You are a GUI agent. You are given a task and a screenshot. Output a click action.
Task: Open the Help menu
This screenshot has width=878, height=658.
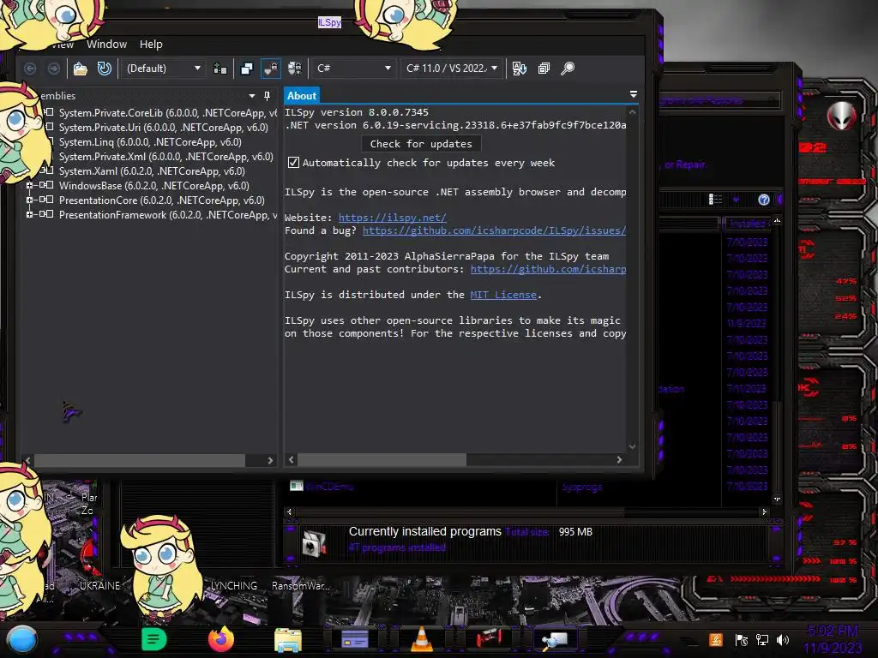(x=151, y=45)
